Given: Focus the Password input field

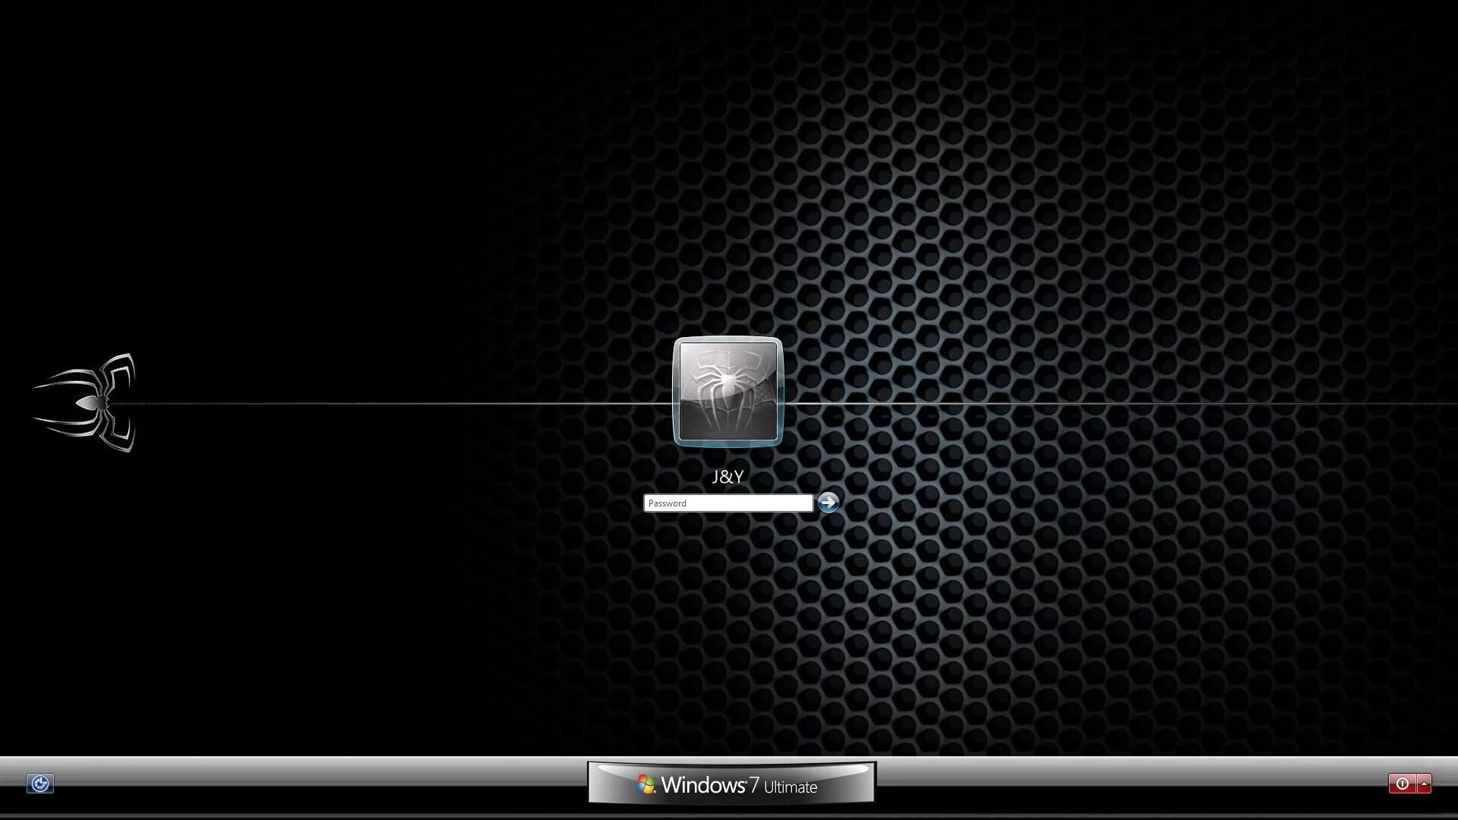Looking at the screenshot, I should click(x=727, y=503).
